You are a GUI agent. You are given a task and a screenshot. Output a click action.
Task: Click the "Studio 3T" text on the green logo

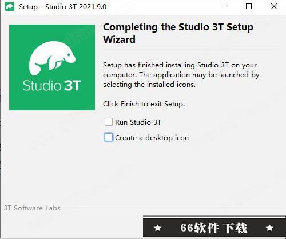click(52, 86)
